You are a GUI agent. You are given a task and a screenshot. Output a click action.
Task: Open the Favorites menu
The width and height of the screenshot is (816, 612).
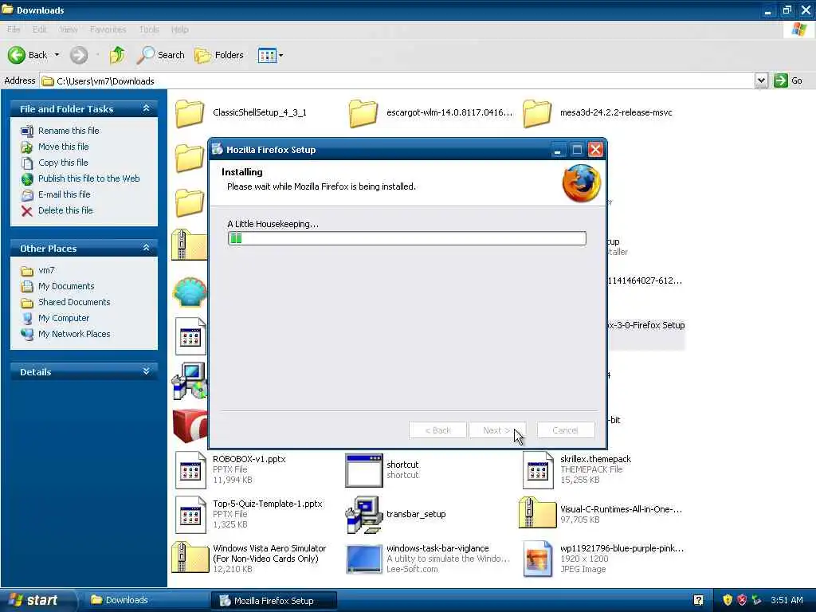tap(108, 29)
